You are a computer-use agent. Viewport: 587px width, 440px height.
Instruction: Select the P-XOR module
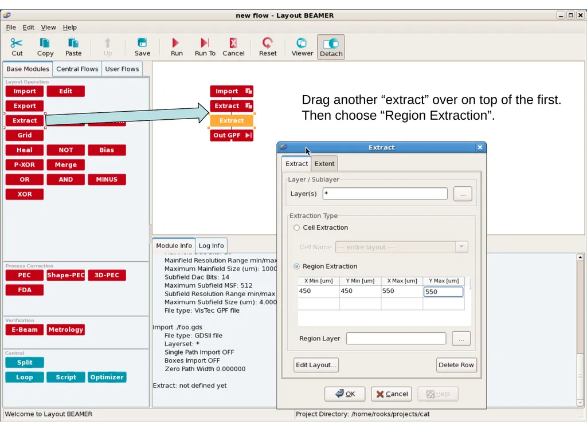[x=24, y=164]
